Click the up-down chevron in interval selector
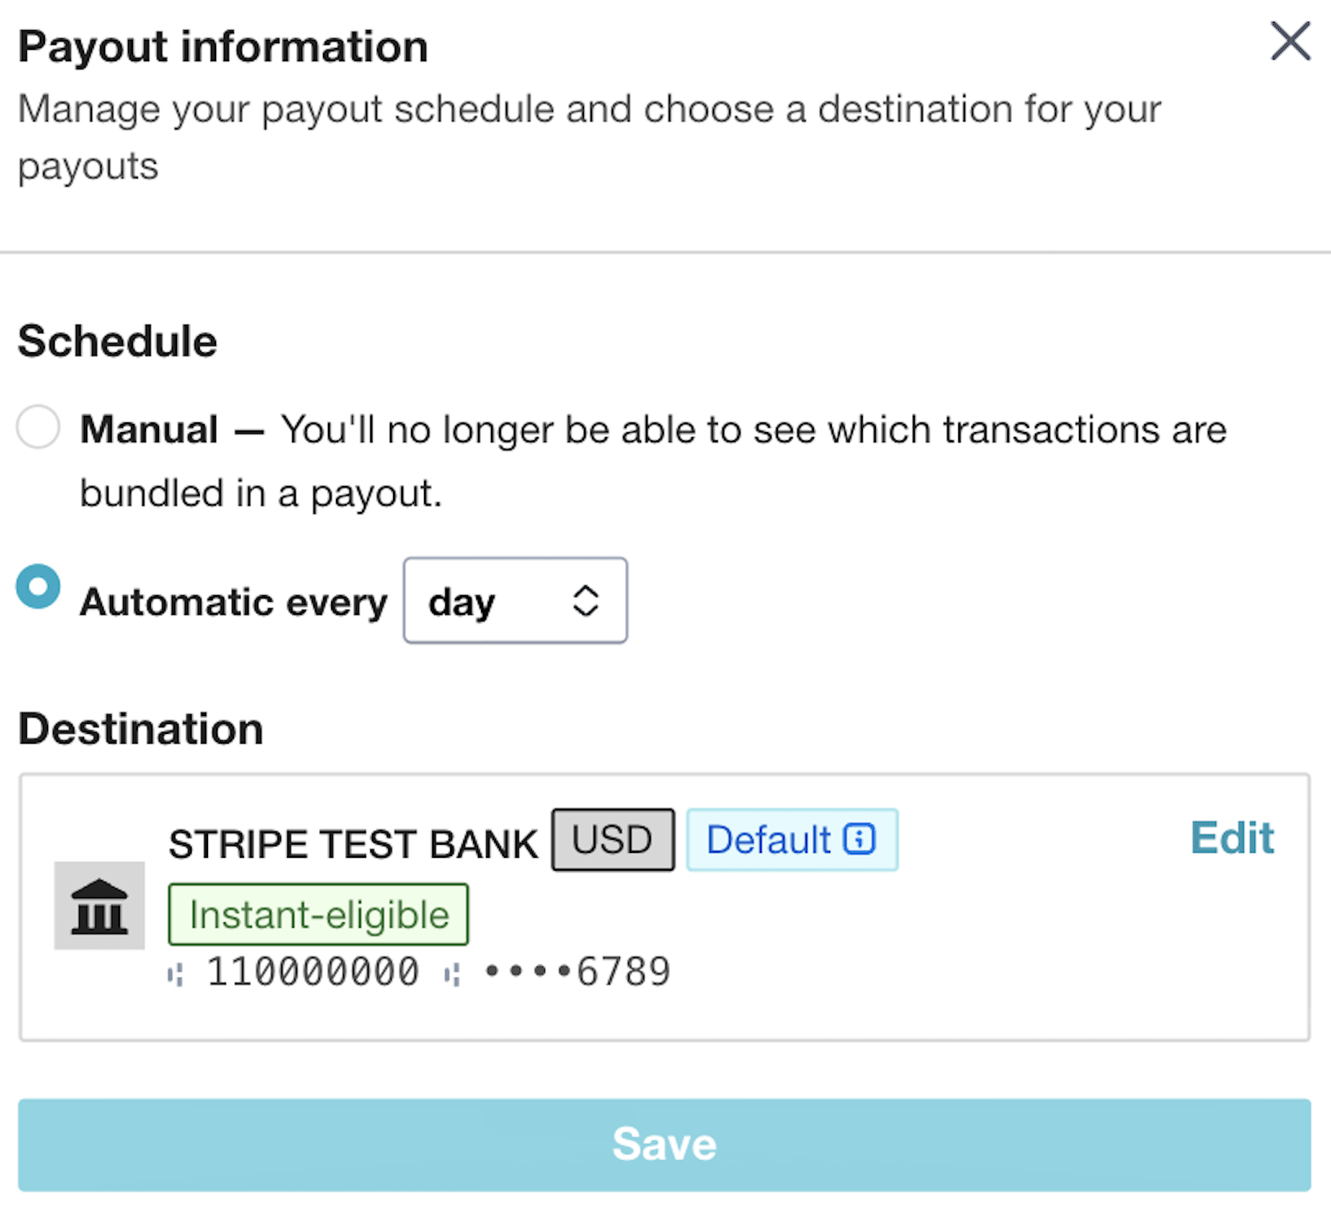 click(586, 602)
